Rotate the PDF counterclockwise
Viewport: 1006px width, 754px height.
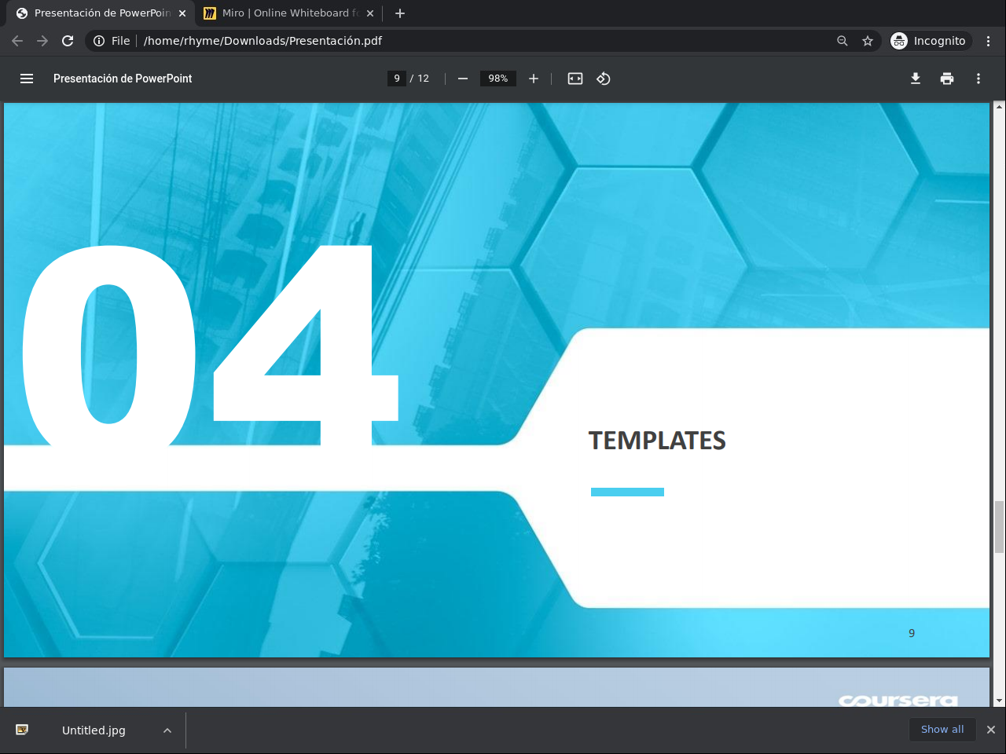tap(604, 79)
